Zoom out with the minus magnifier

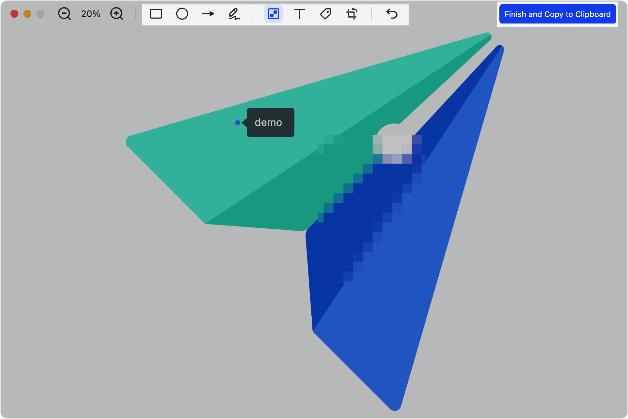[x=64, y=14]
